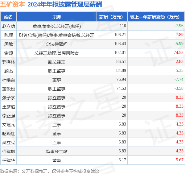Click the salary value 86.51
185x174 pixels.
[121, 61]
